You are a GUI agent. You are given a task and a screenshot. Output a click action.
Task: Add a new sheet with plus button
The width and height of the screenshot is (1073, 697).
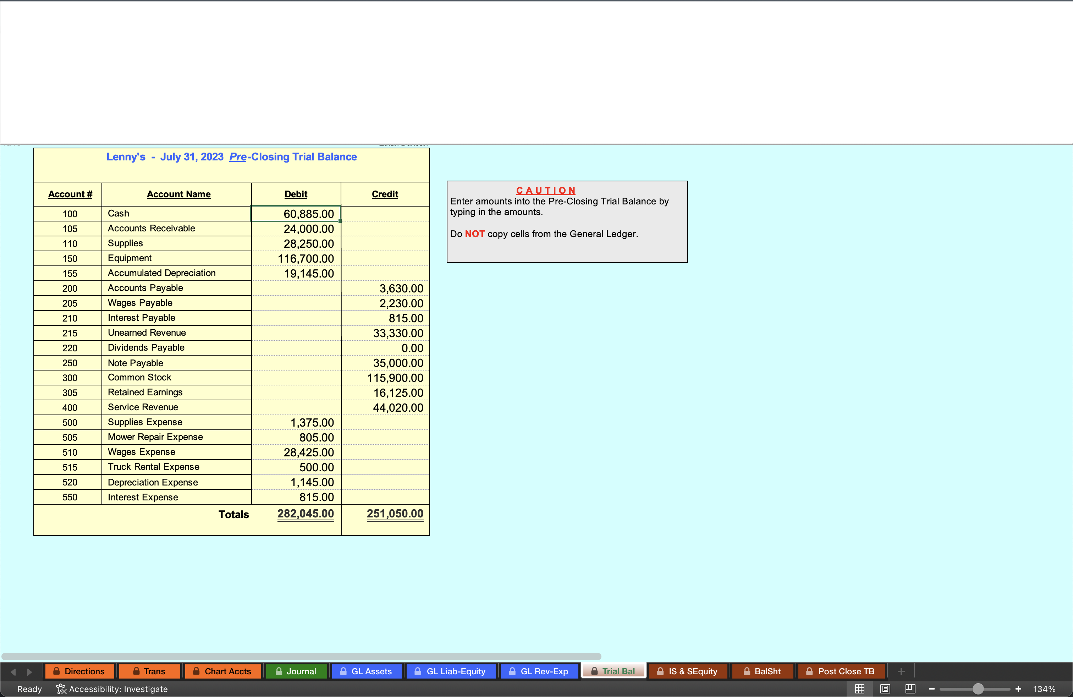coord(901,671)
